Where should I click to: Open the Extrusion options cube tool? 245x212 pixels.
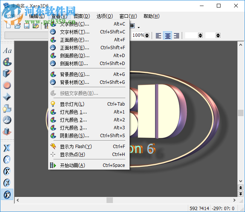(x=7, y=73)
